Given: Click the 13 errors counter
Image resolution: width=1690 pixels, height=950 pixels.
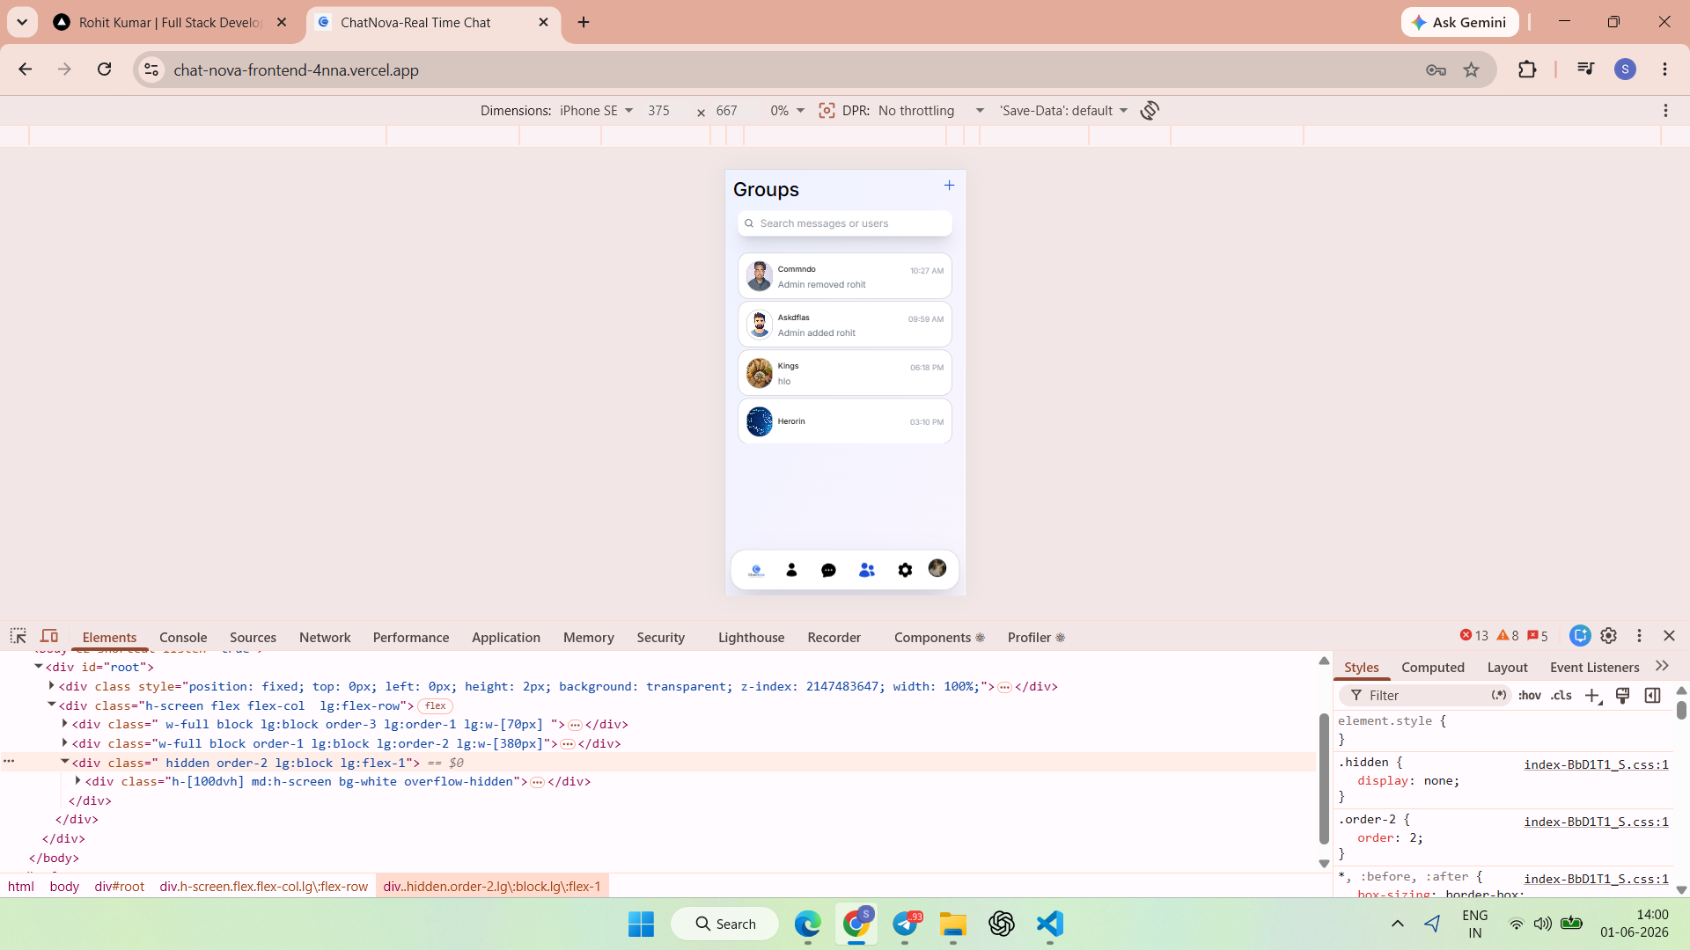Looking at the screenshot, I should (1474, 635).
